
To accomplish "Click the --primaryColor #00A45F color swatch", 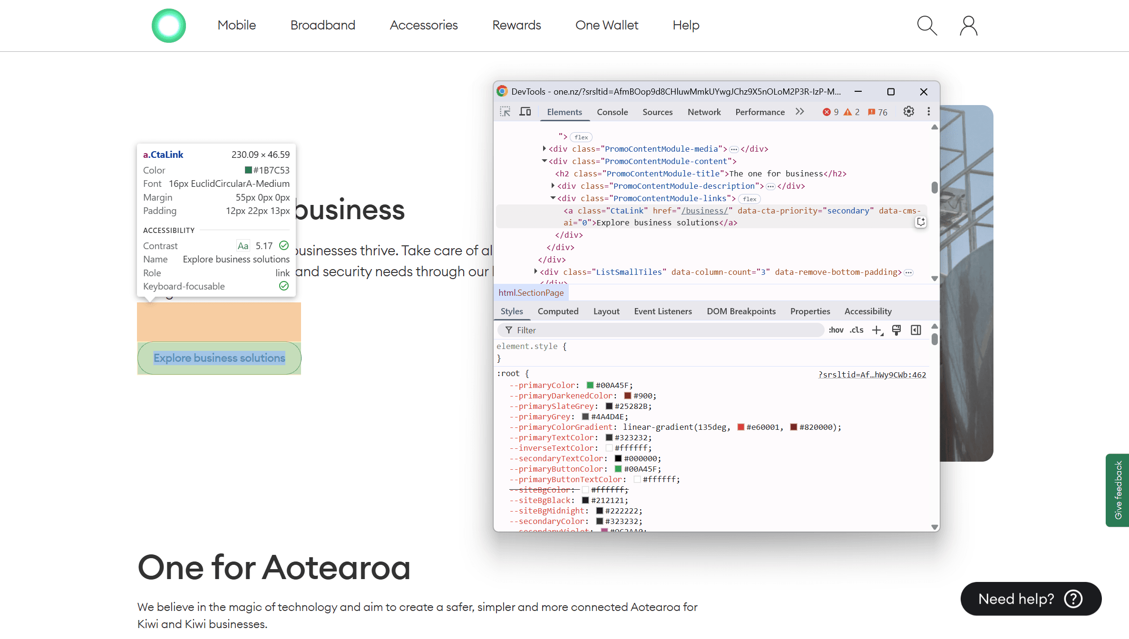I will (590, 386).
